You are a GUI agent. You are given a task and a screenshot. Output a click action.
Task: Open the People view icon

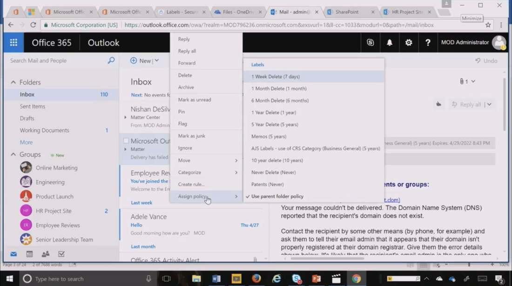(x=45, y=254)
